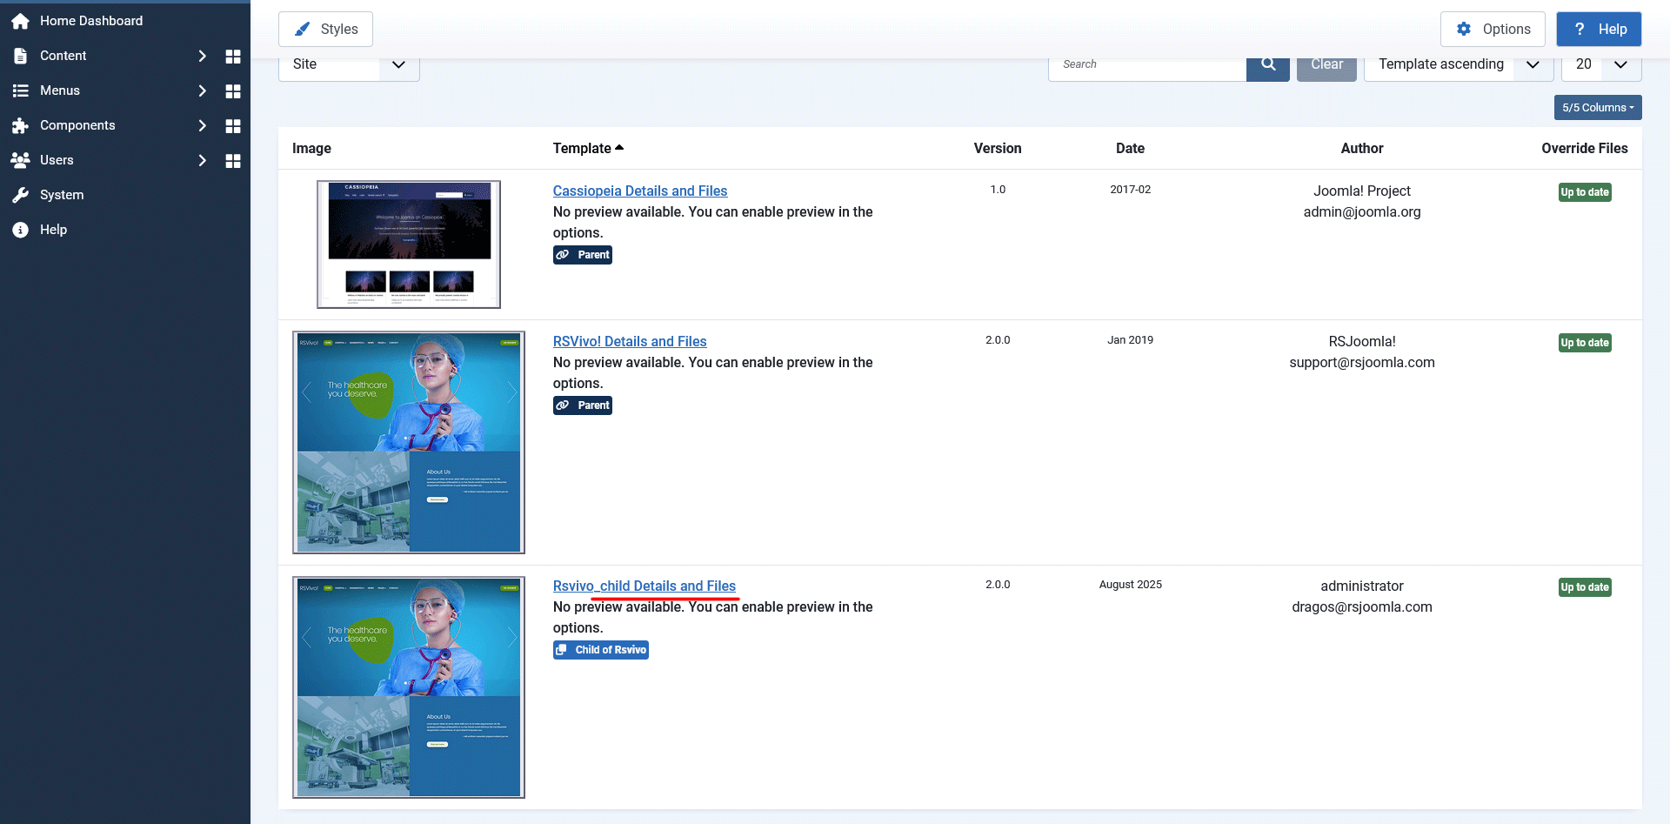Change the list limit 20 dropdown
Screen dimensions: 1670x824
1600,65
